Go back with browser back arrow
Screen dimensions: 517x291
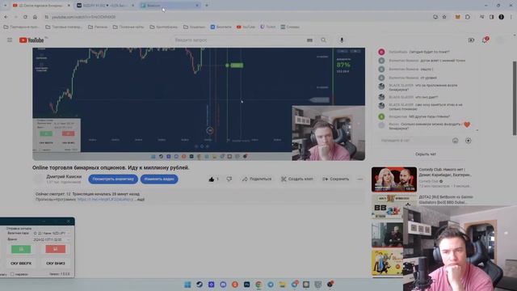coord(6,17)
